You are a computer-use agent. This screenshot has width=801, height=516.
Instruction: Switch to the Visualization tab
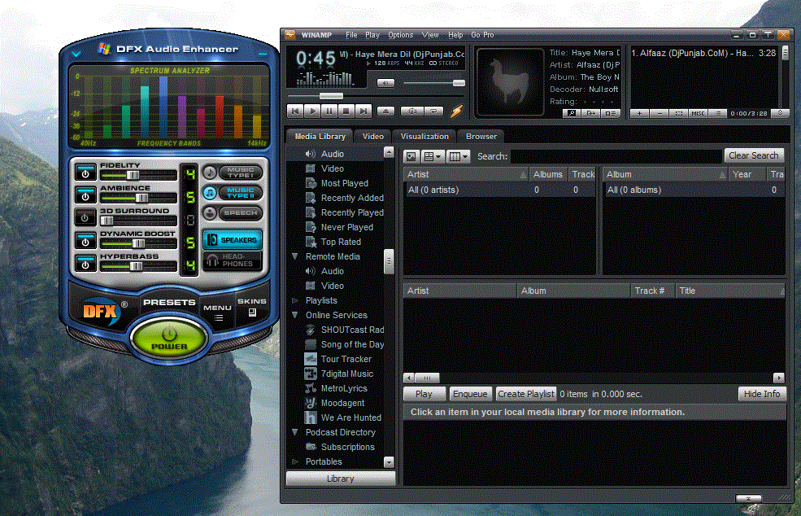(424, 137)
